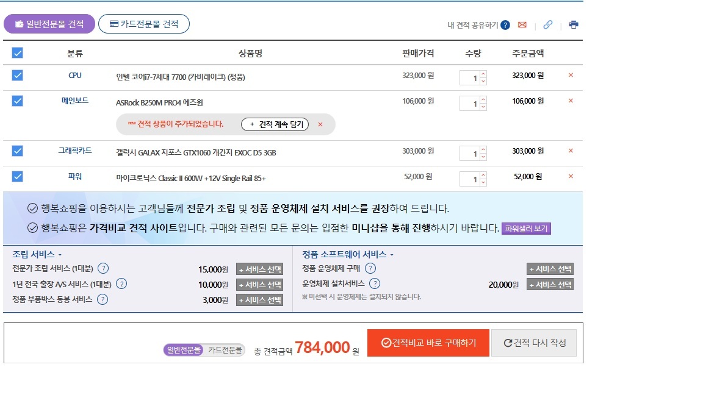Uncheck the CPU row checkbox

(18, 75)
